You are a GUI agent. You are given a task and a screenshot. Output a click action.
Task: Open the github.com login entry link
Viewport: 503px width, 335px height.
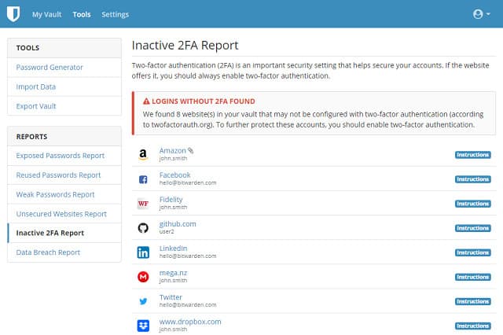pos(178,224)
